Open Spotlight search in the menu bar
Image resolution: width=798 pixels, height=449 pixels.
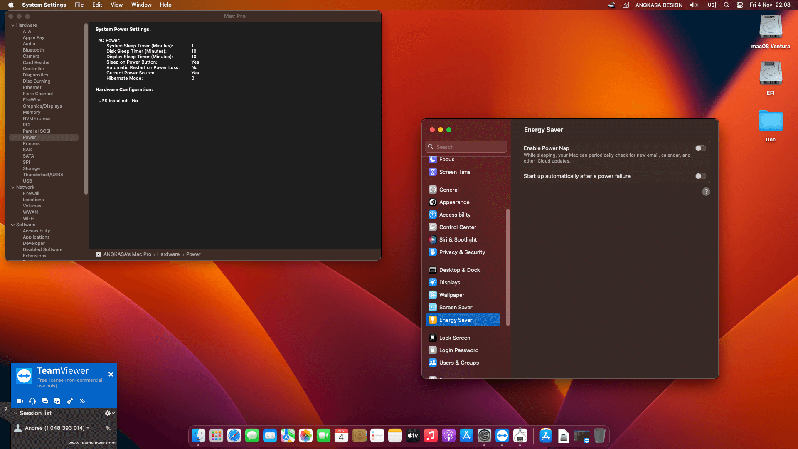pyautogui.click(x=726, y=5)
